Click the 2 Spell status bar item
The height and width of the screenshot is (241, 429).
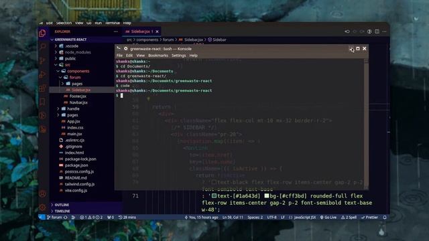349,218
